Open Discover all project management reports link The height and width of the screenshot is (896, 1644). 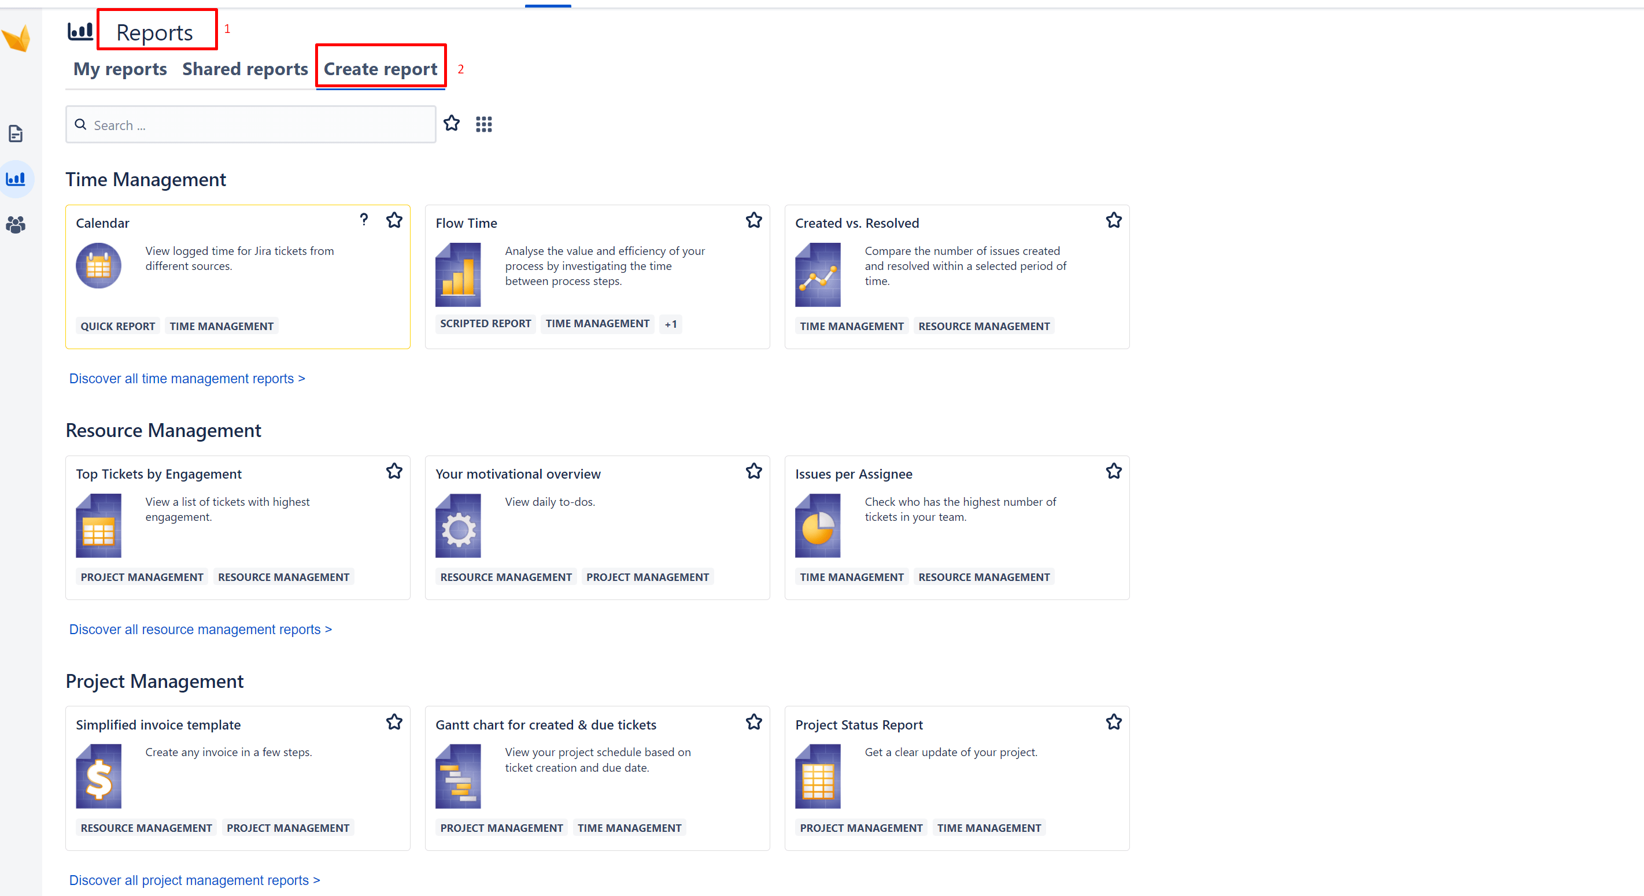click(195, 880)
